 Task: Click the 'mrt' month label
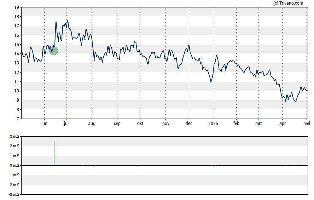tap(258, 124)
